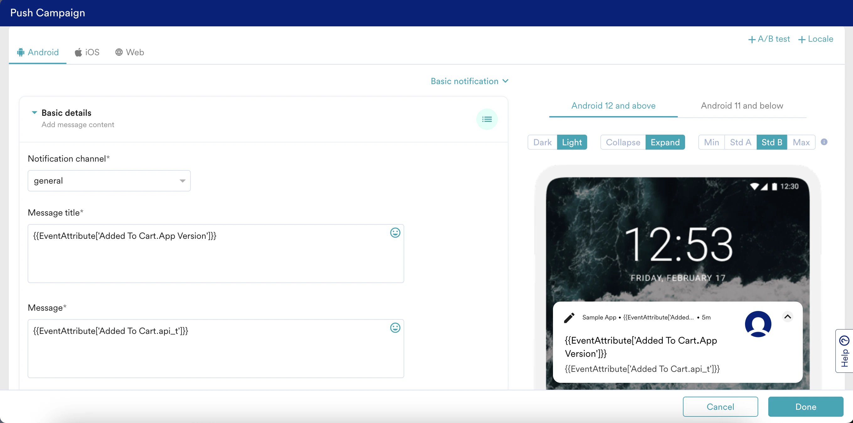Switch preview to Dark theme
Viewport: 853px width, 423px height.
point(542,142)
